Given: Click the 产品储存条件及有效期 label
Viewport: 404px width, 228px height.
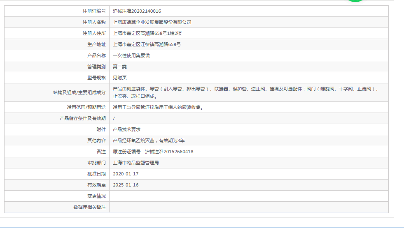Looking at the screenshot, I should [83, 118].
